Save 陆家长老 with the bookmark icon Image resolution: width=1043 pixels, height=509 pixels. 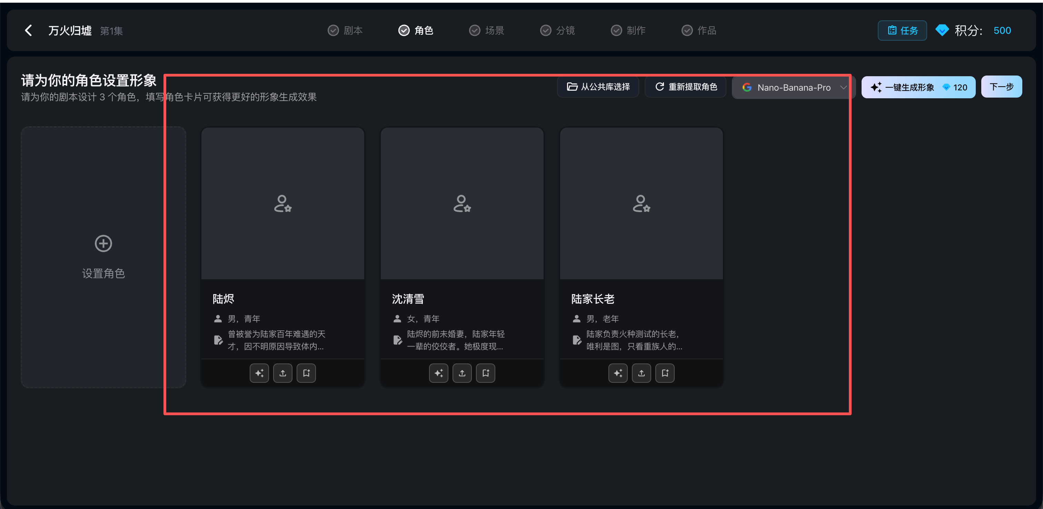click(665, 373)
